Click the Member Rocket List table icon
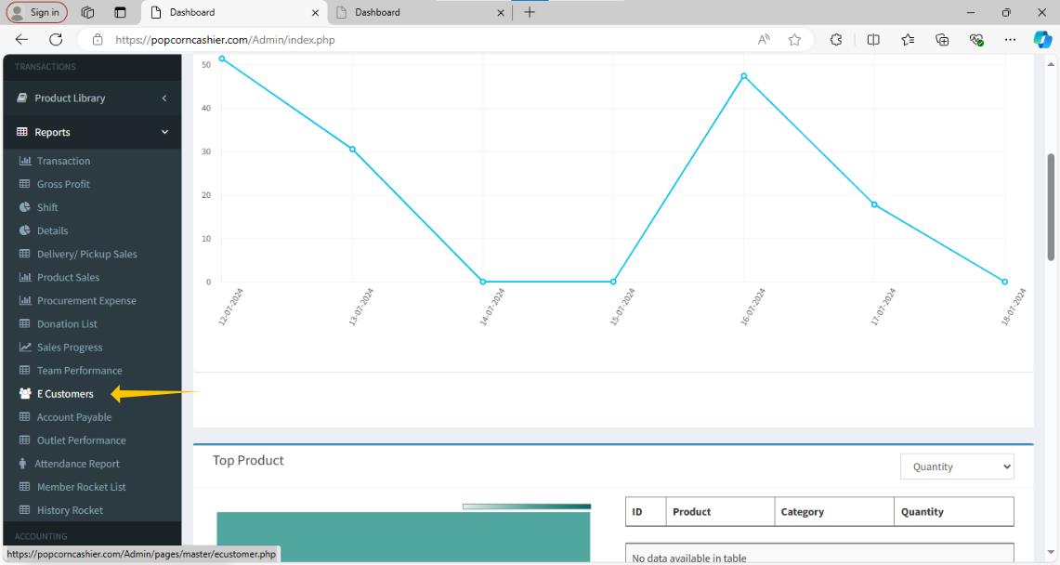 click(x=25, y=487)
